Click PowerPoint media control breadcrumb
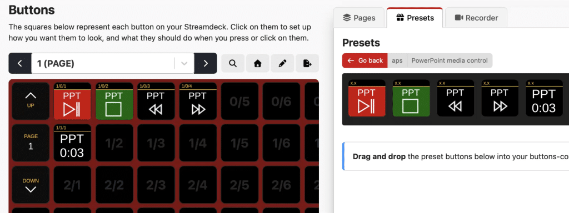The height and width of the screenshot is (213, 569). pyautogui.click(x=450, y=60)
